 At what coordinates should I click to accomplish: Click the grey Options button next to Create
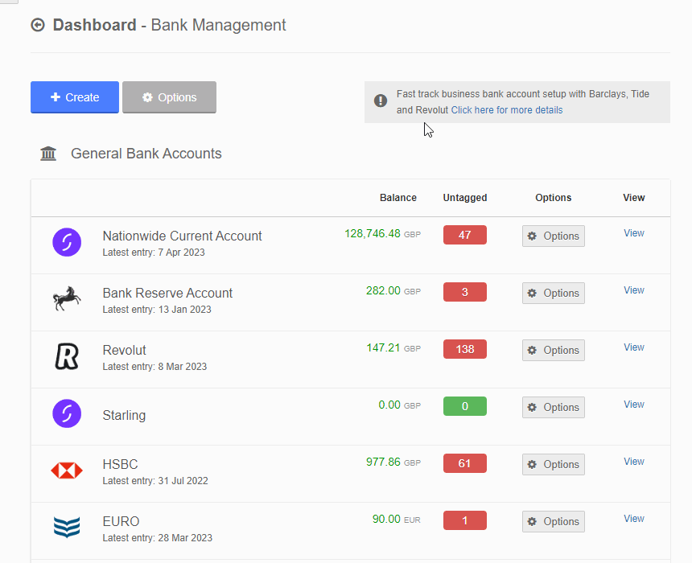pos(169,97)
